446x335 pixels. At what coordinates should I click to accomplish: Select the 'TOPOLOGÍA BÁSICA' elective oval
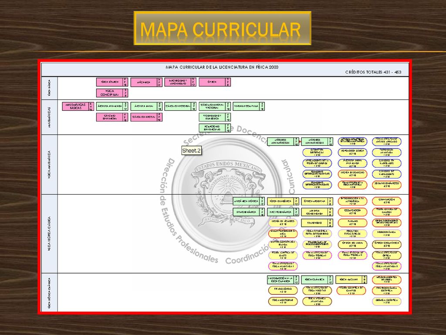point(353,152)
